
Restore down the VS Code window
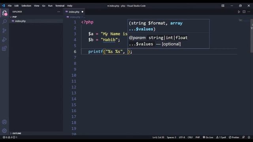240,6
